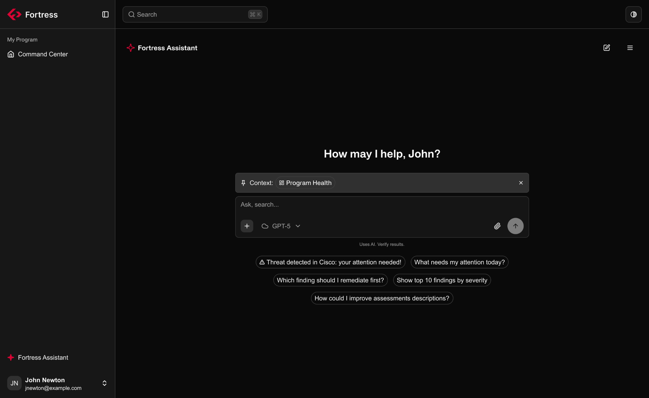Send message with arrow button
649x398 pixels.
tap(515, 226)
